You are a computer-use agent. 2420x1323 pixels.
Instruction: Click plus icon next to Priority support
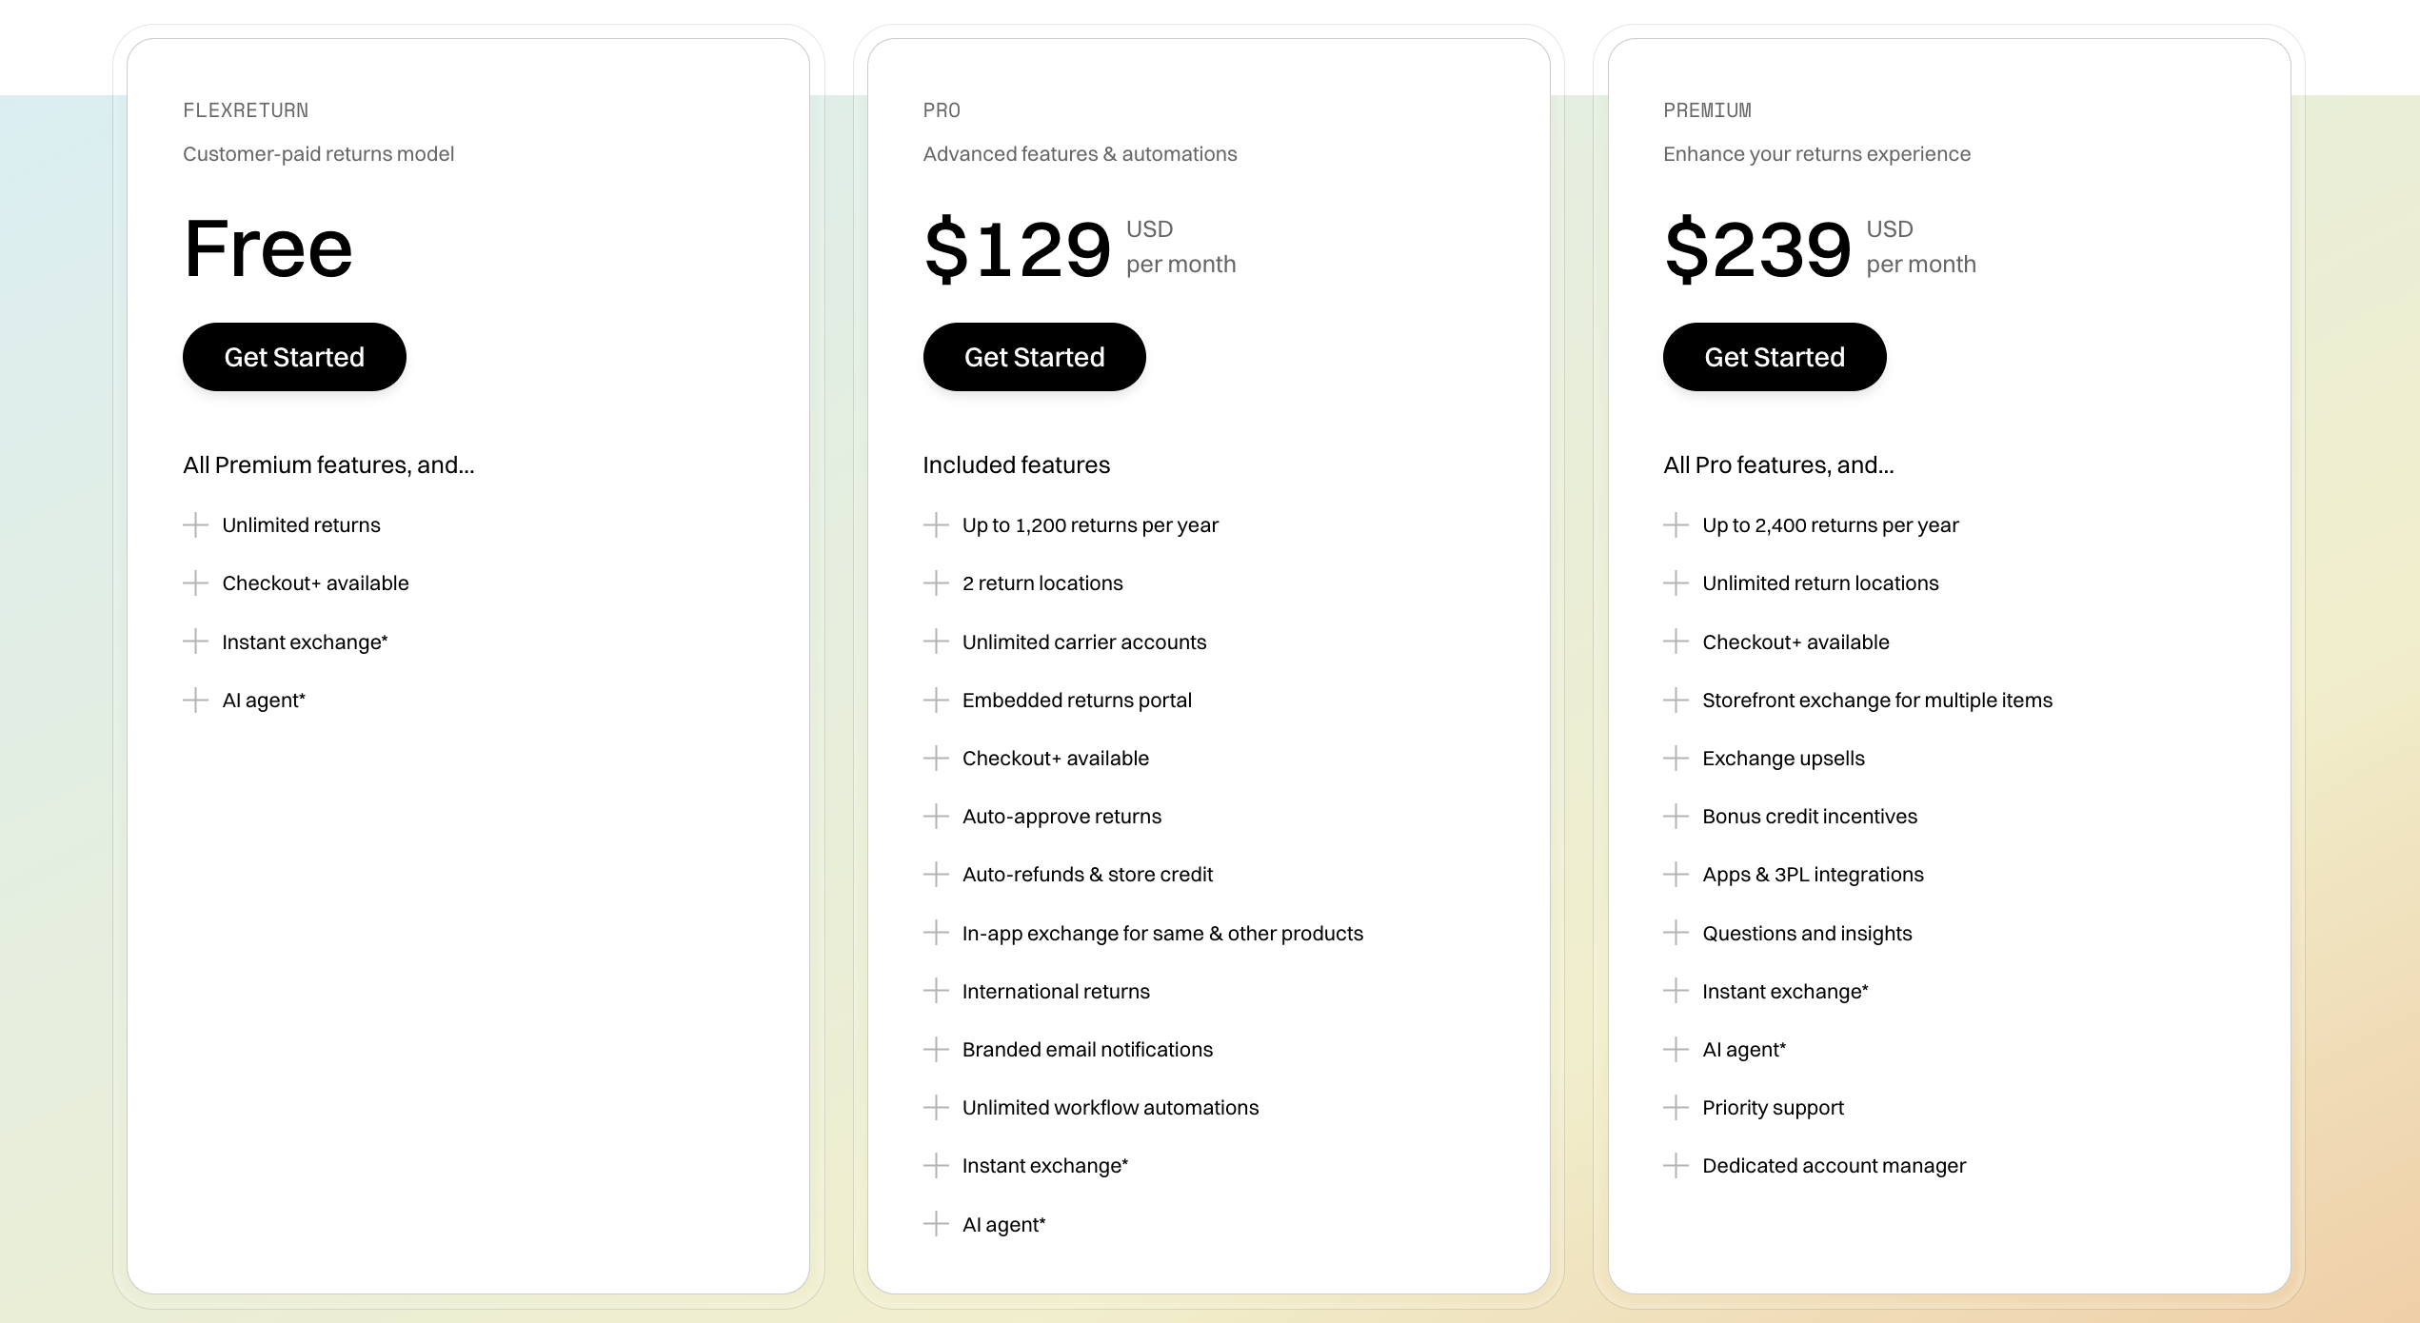point(1676,1108)
